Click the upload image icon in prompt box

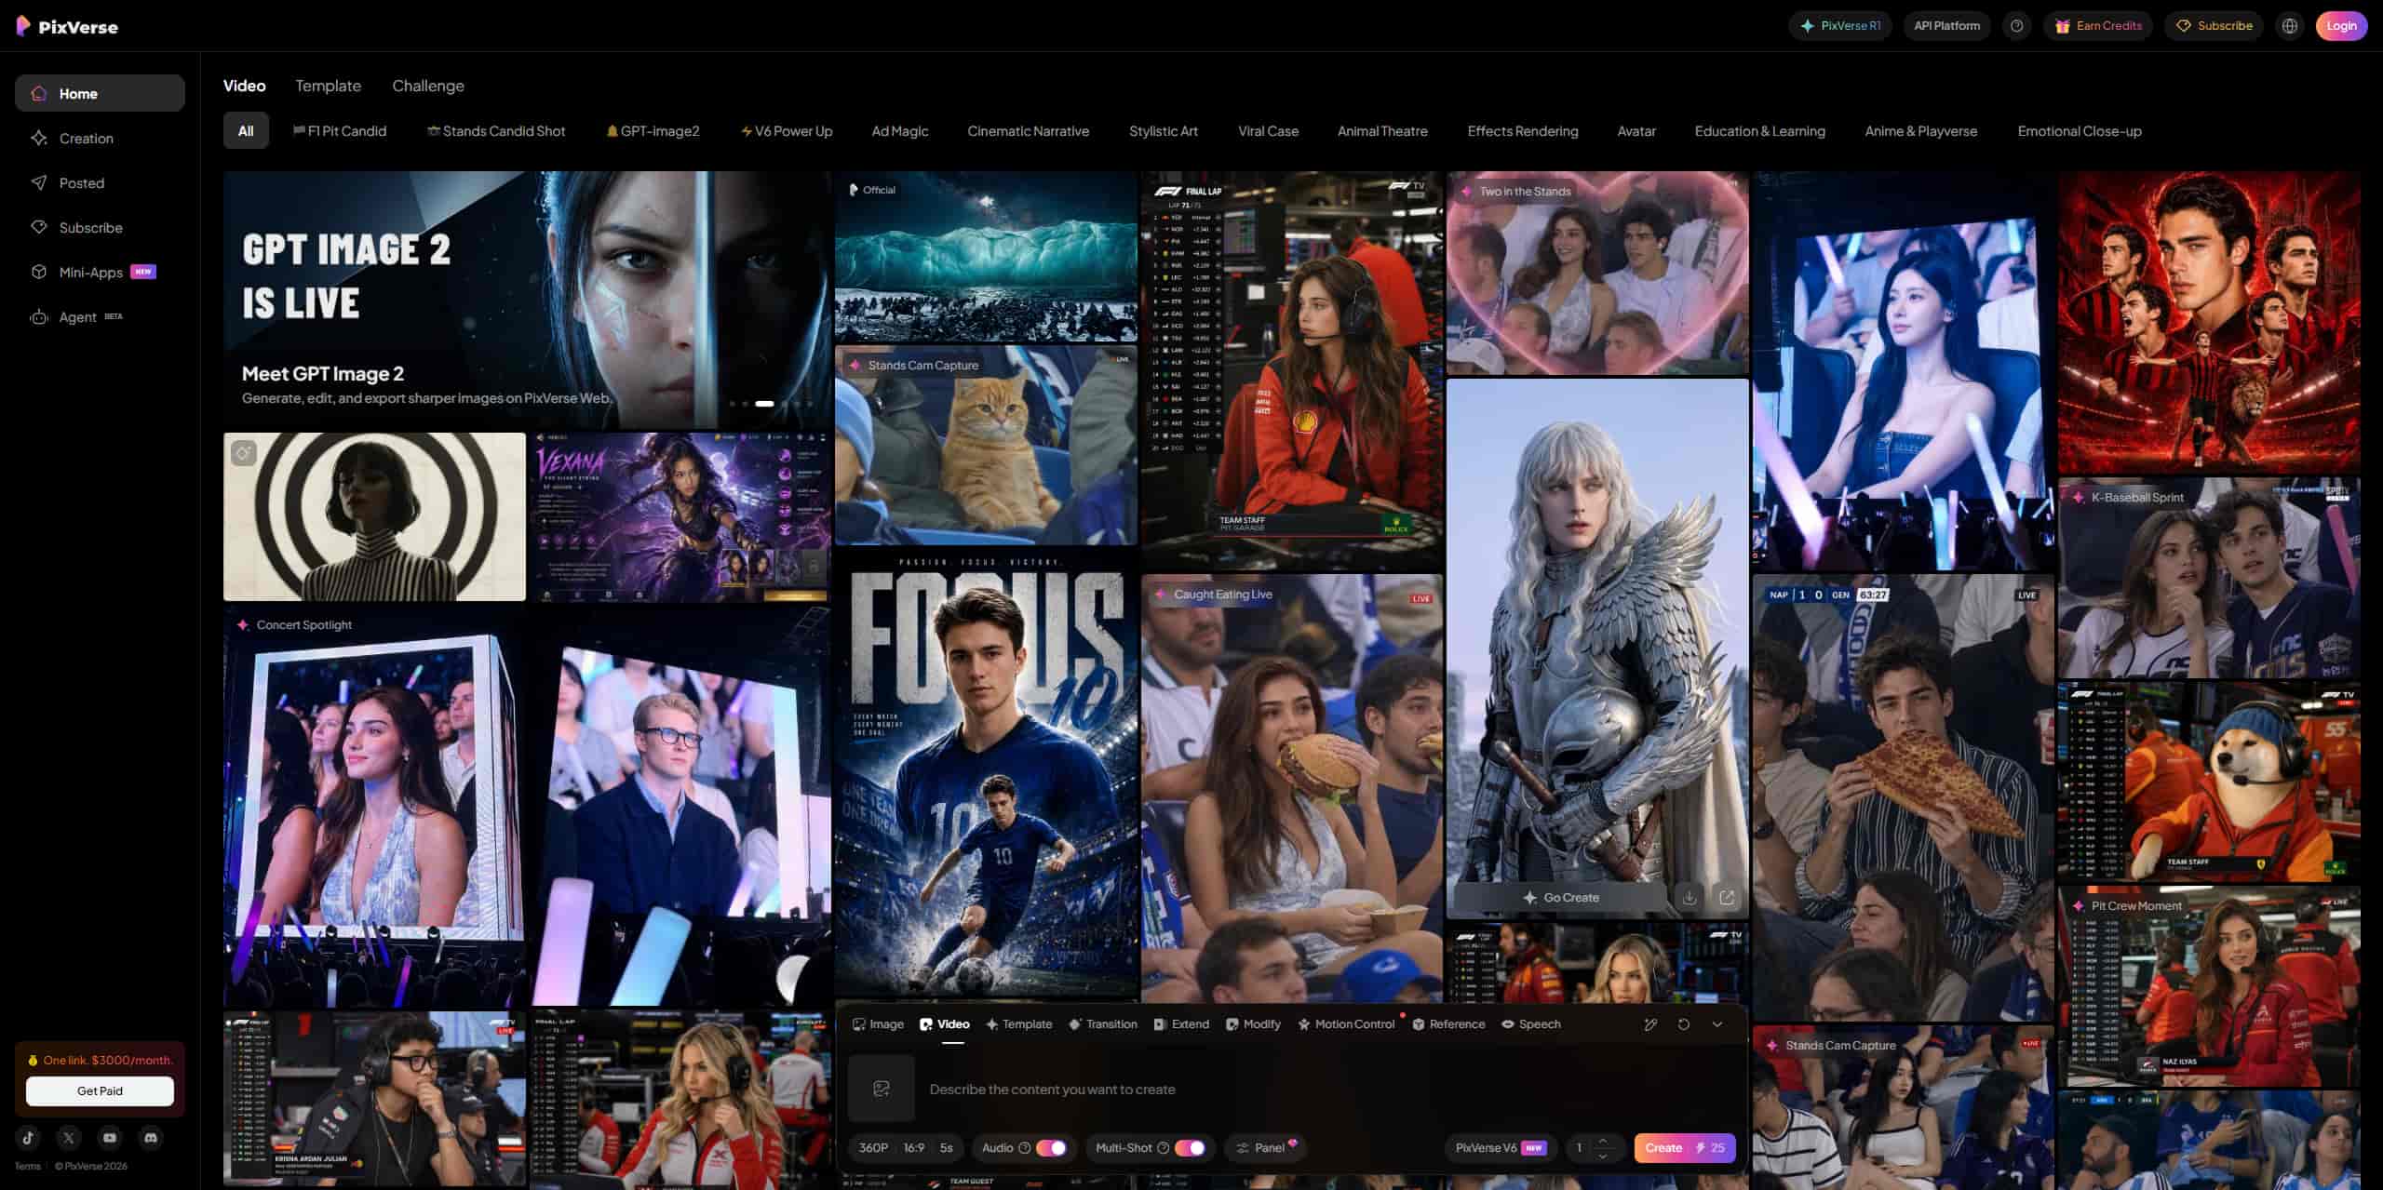(x=881, y=1089)
